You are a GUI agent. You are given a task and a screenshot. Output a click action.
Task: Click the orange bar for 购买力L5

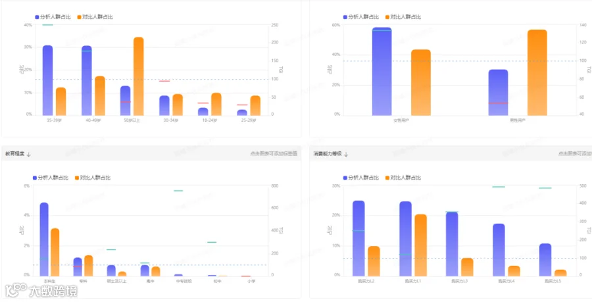560,273
